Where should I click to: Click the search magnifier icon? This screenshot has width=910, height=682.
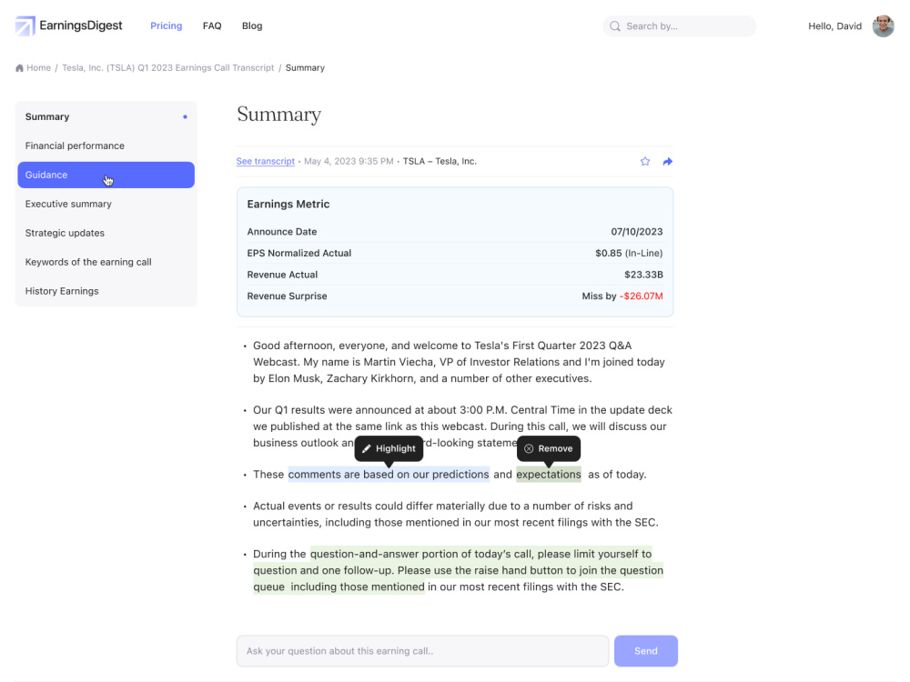tap(615, 26)
